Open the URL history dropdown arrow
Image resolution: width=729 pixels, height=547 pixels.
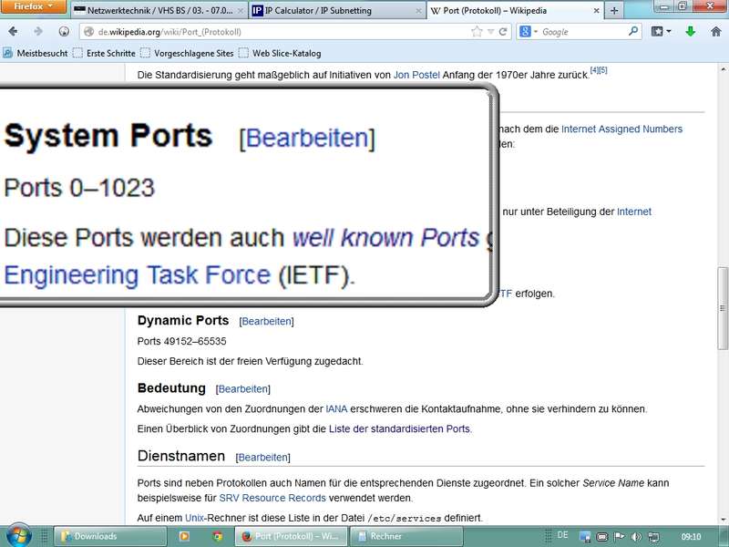coord(490,32)
